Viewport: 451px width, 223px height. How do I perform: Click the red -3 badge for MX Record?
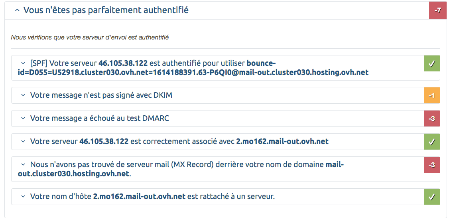point(432,165)
